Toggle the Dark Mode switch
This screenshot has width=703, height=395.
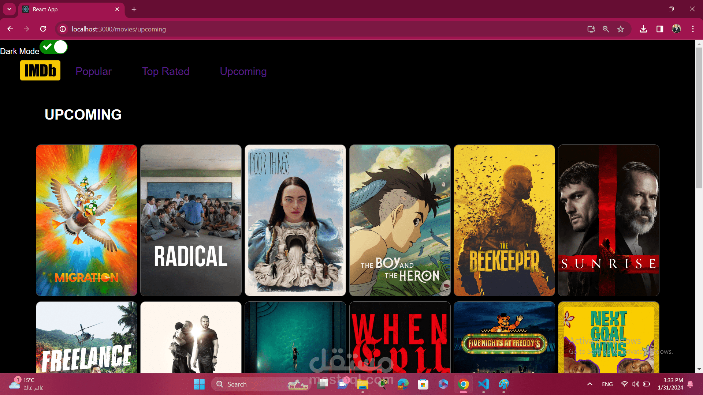(53, 47)
